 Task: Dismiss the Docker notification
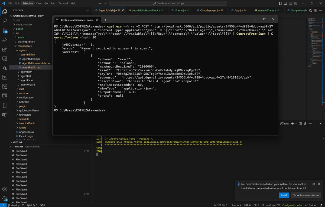(x=319, y=184)
